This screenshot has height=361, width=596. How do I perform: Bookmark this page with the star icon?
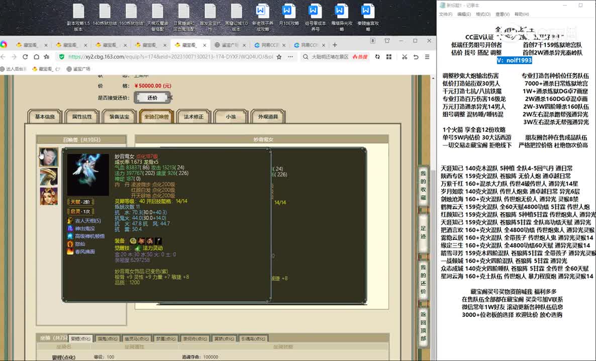click(x=279, y=57)
